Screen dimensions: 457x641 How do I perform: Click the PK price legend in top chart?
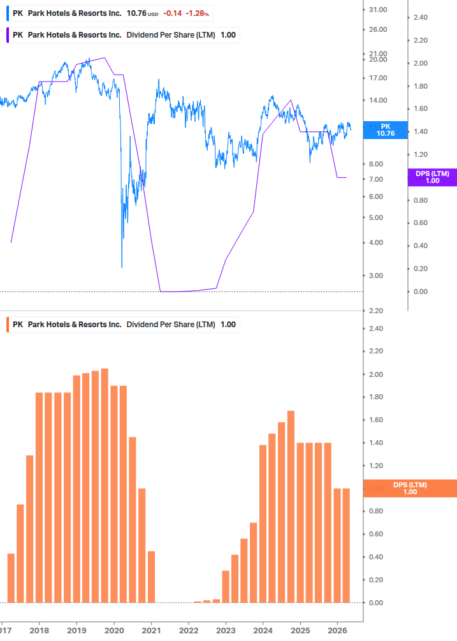pos(110,13)
